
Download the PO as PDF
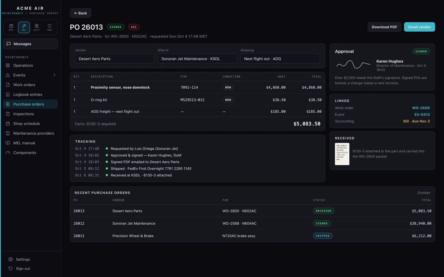point(384,27)
